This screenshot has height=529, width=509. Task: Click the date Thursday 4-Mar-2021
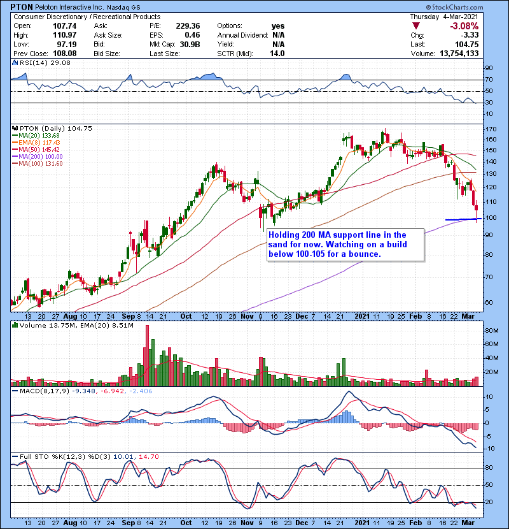click(x=444, y=17)
